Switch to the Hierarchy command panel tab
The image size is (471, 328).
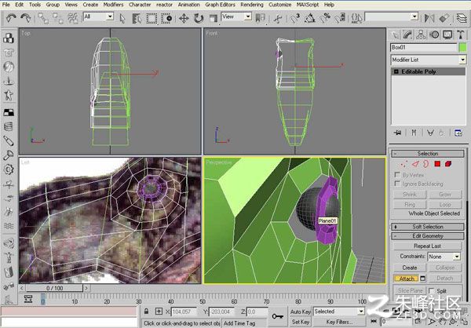click(421, 35)
